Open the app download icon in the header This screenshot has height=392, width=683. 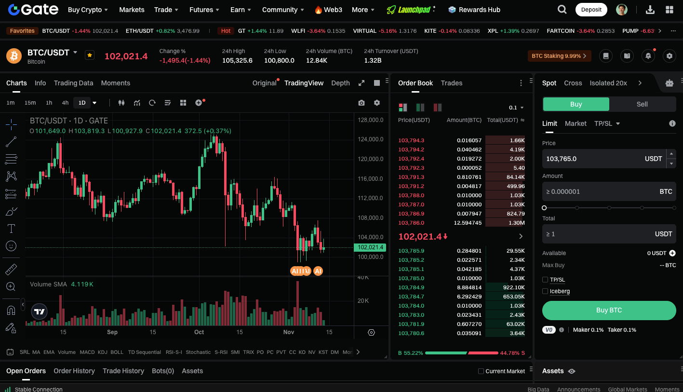coord(650,10)
